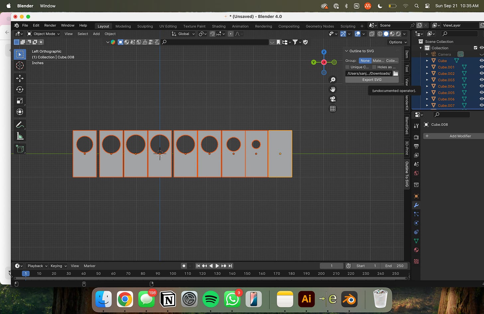The height and width of the screenshot is (314, 484).
Task: Open the Object Mode dropdown
Action: click(43, 34)
